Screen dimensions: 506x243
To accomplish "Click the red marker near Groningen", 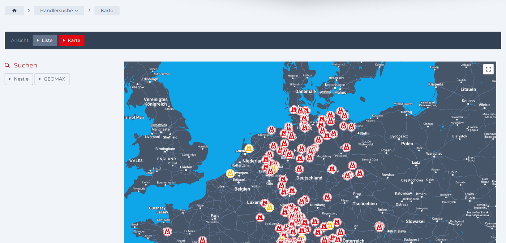I will [x=271, y=130].
